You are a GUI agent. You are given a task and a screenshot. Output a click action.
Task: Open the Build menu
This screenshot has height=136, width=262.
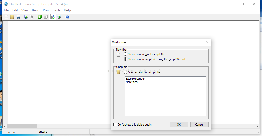coord(36,10)
